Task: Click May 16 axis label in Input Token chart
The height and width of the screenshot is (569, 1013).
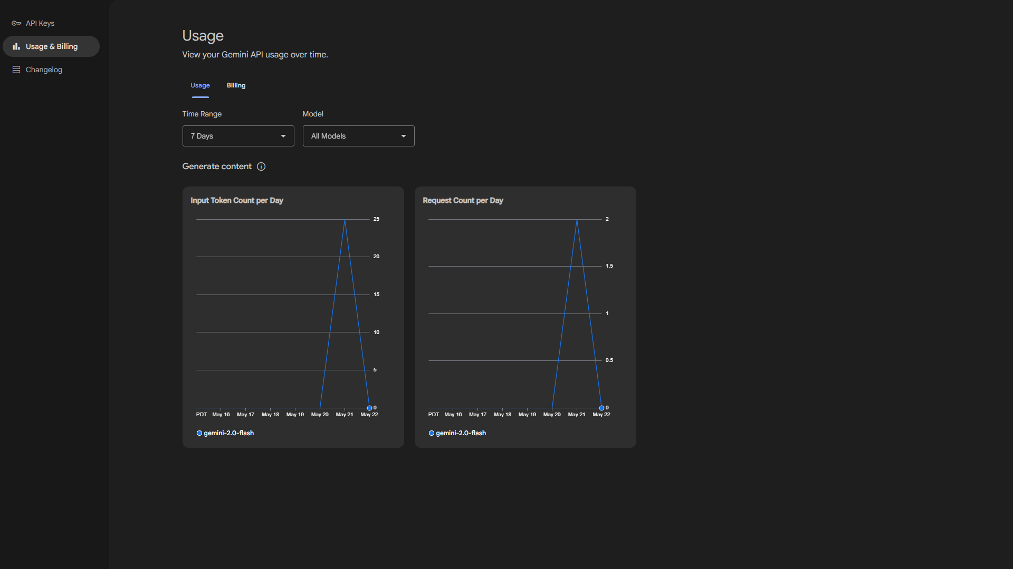Action: pos(221,415)
